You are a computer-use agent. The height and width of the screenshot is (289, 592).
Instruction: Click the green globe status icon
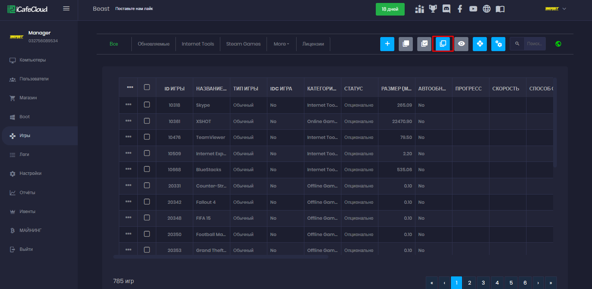[558, 44]
